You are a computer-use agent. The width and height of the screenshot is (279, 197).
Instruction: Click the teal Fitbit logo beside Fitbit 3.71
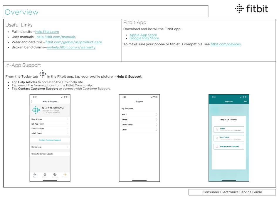click(x=36, y=110)
